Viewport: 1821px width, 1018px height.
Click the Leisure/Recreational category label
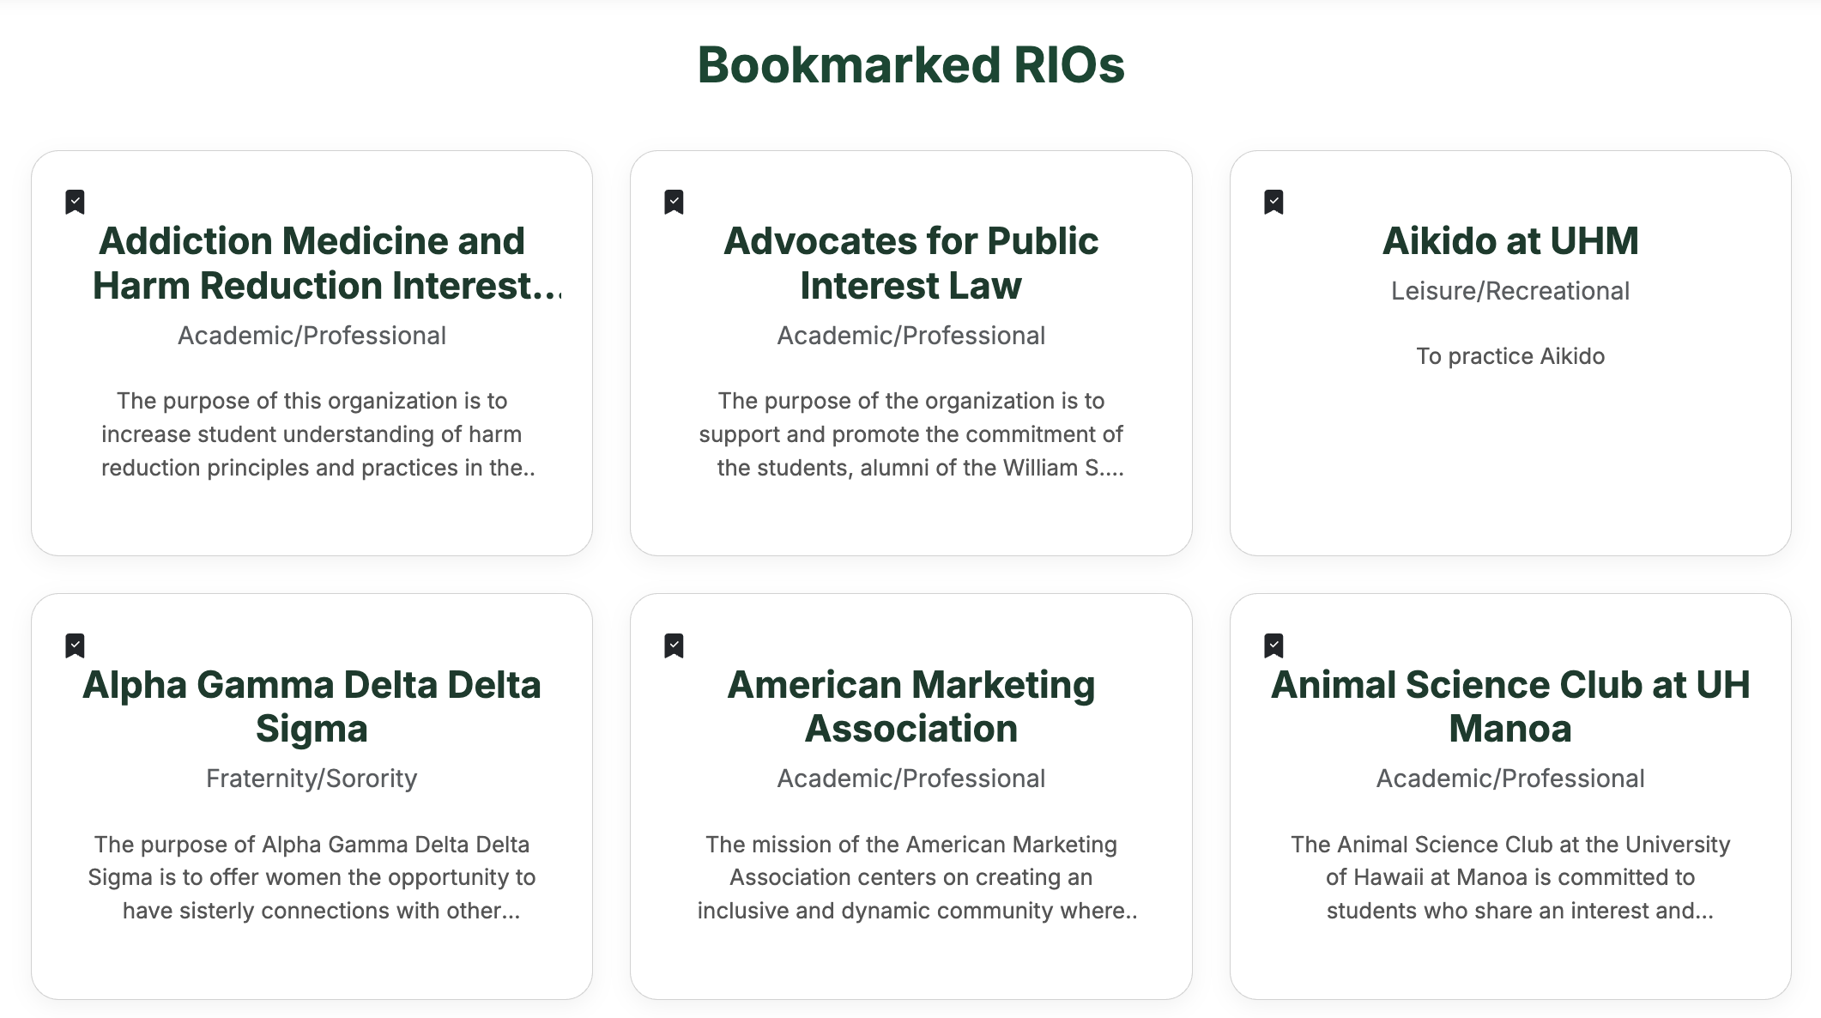(1509, 292)
